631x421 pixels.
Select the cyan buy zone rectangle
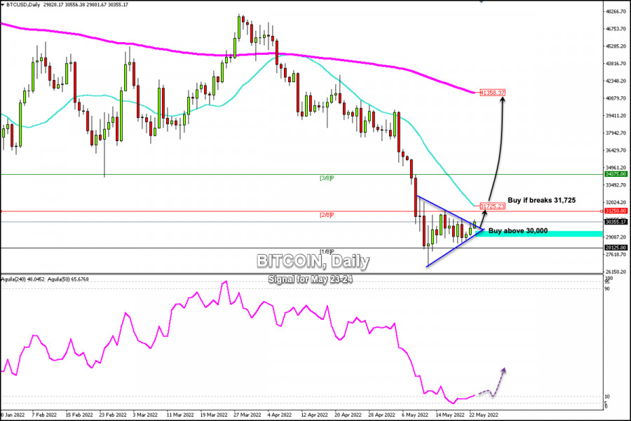click(x=539, y=234)
